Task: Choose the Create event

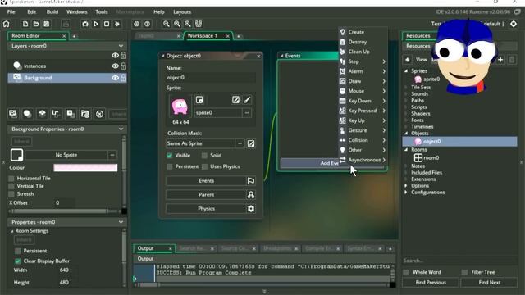Action: [363, 32]
